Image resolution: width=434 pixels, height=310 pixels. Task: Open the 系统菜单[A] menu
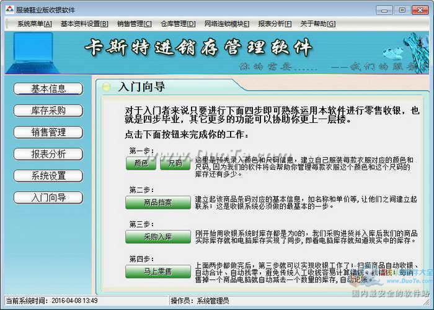pyautogui.click(x=34, y=24)
